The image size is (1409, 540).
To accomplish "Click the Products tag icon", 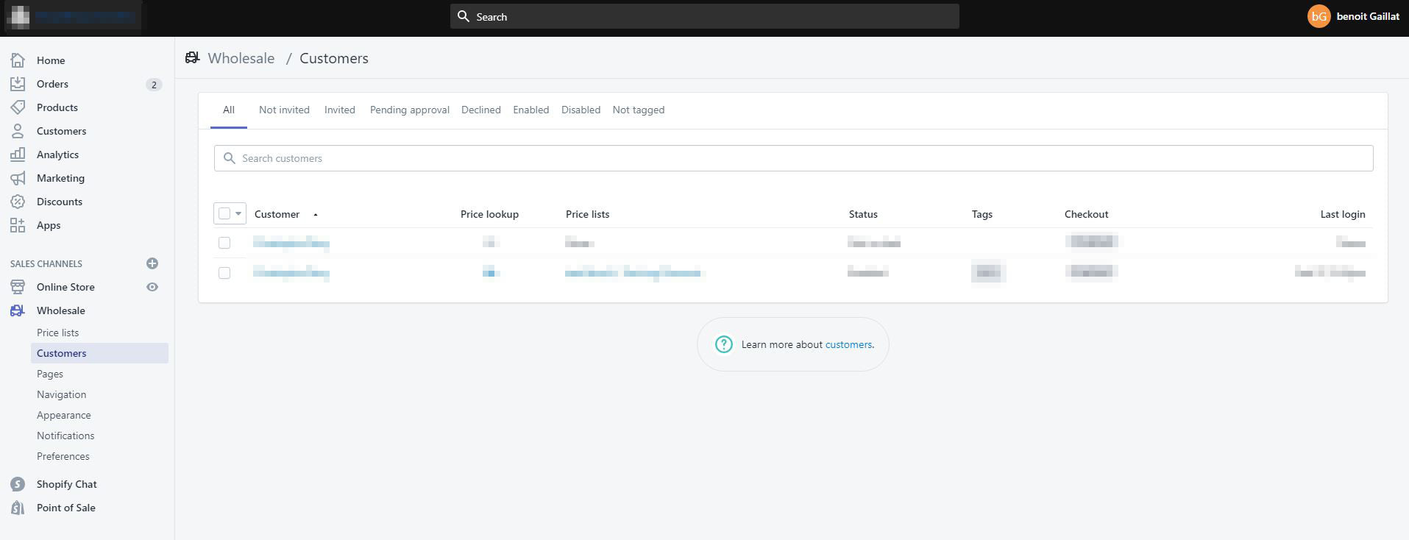I will [18, 107].
